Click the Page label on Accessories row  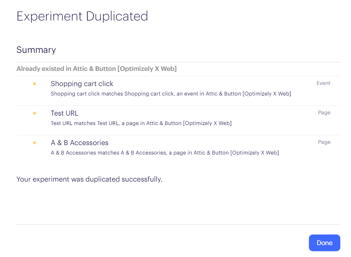pyautogui.click(x=324, y=142)
